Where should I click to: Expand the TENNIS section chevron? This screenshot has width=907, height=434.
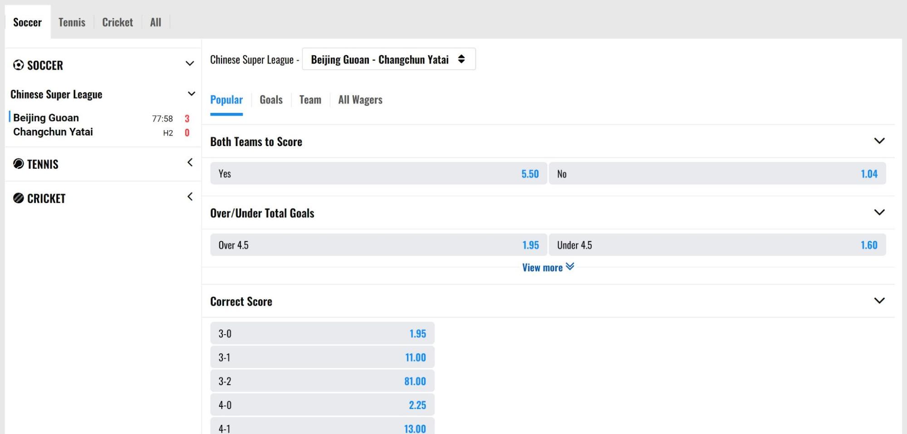click(190, 162)
